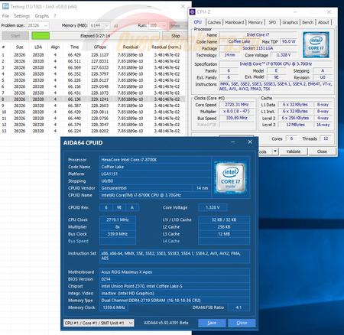Click the Threads 12 value in CPU-Z
Image resolution: width=344 pixels, height=335 pixels.
(x=326, y=138)
